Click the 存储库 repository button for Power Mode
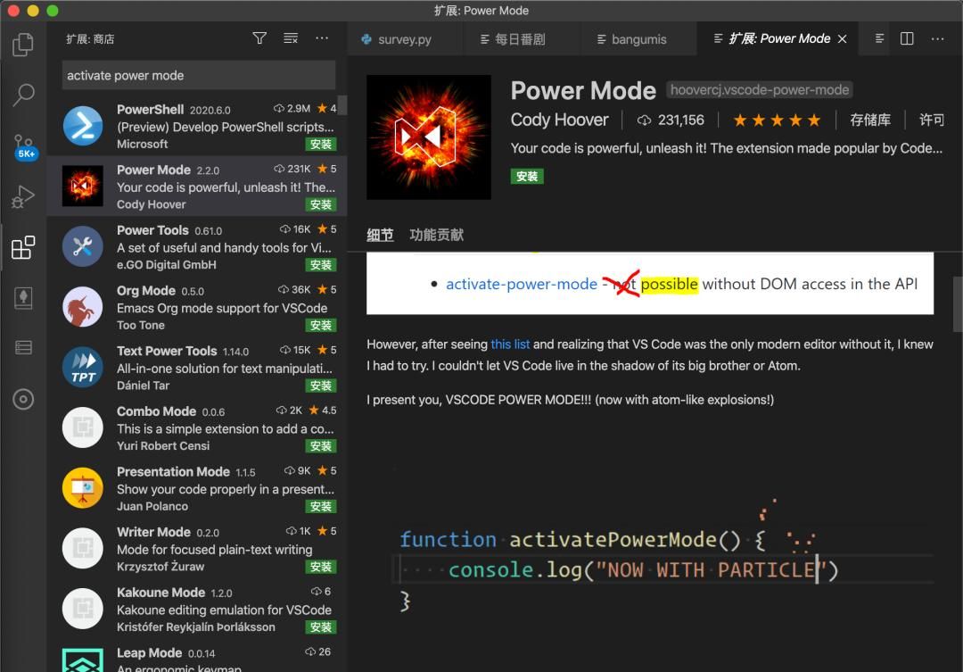The image size is (963, 672). 871,120
